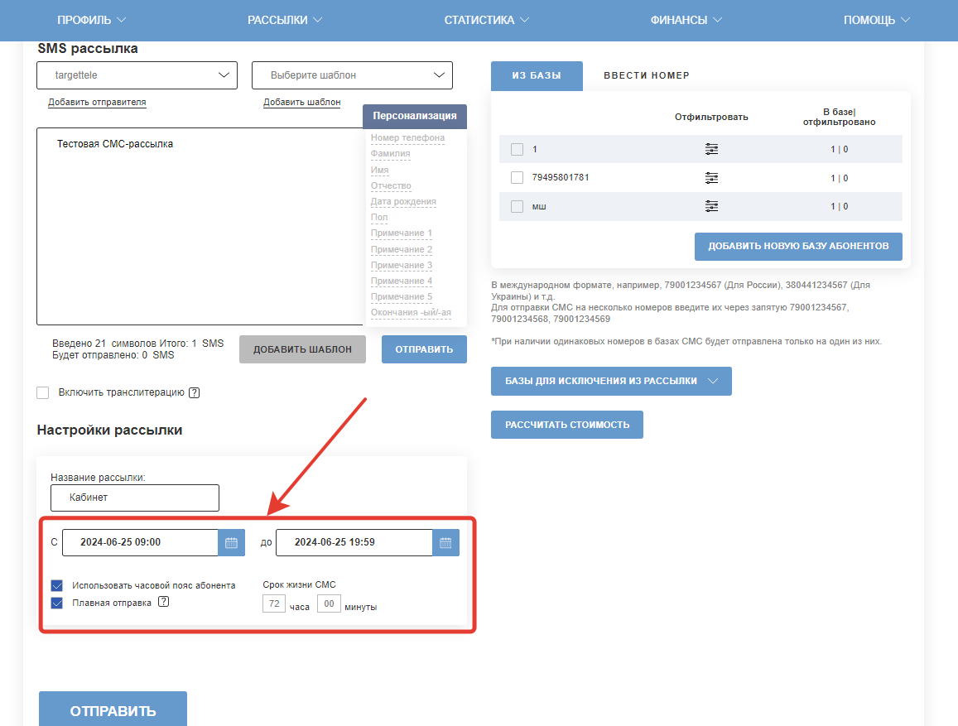Insert Имя personalization tag
This screenshot has height=726, width=958.
coord(379,170)
